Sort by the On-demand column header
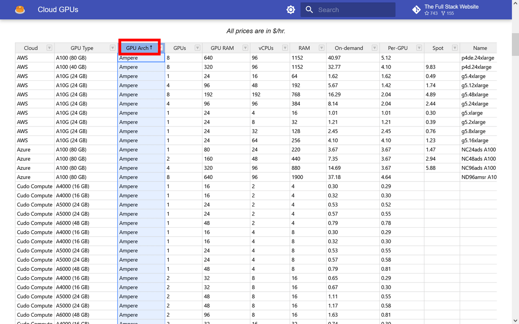 [349, 48]
